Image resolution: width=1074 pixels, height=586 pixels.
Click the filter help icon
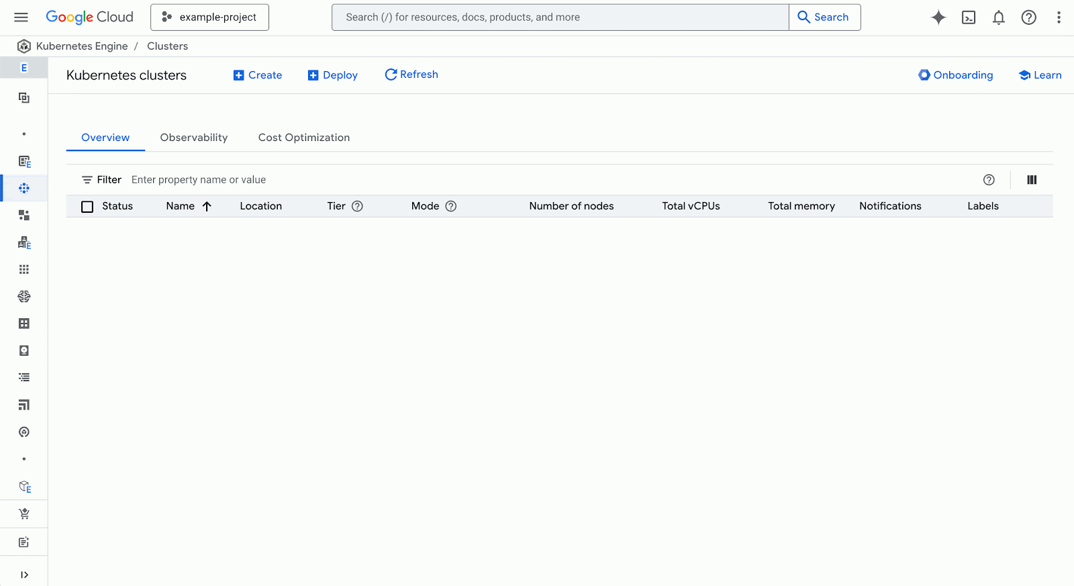pyautogui.click(x=989, y=180)
